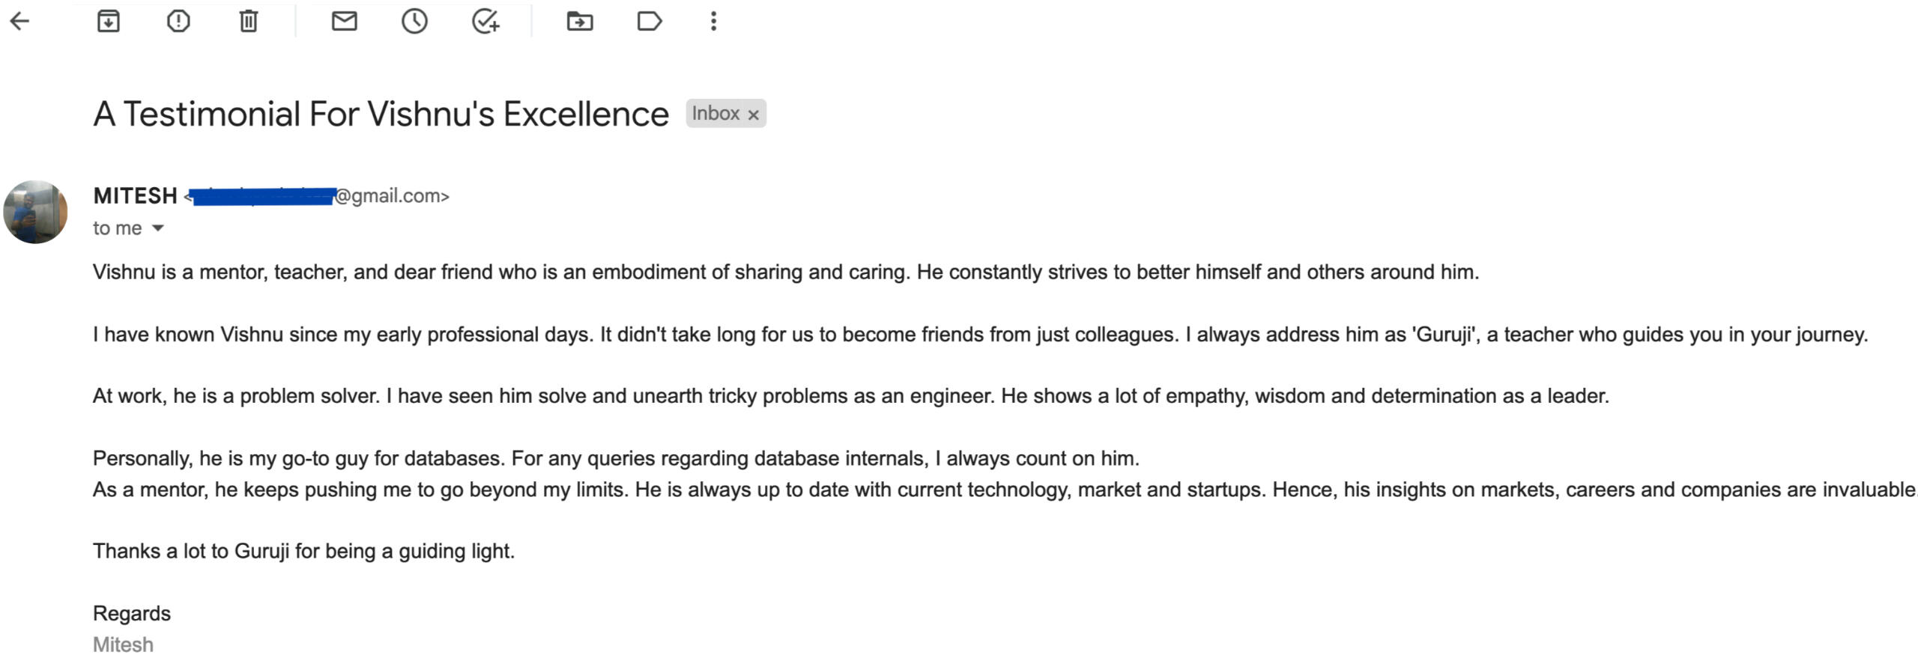Image resolution: width=1918 pixels, height=667 pixels.
Task: Click the 'Thanks a lot to Guruji' line
Action: tap(303, 552)
